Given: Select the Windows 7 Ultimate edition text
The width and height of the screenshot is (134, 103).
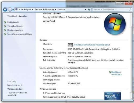Looking at the screenshot, I should pyautogui.click(x=52, y=13).
